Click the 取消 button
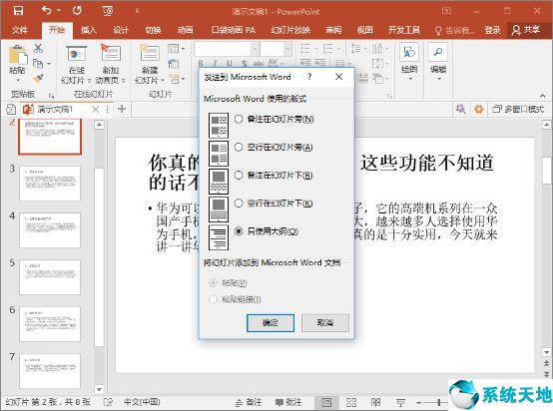Image resolution: width=553 pixels, height=411 pixels. coord(324,322)
